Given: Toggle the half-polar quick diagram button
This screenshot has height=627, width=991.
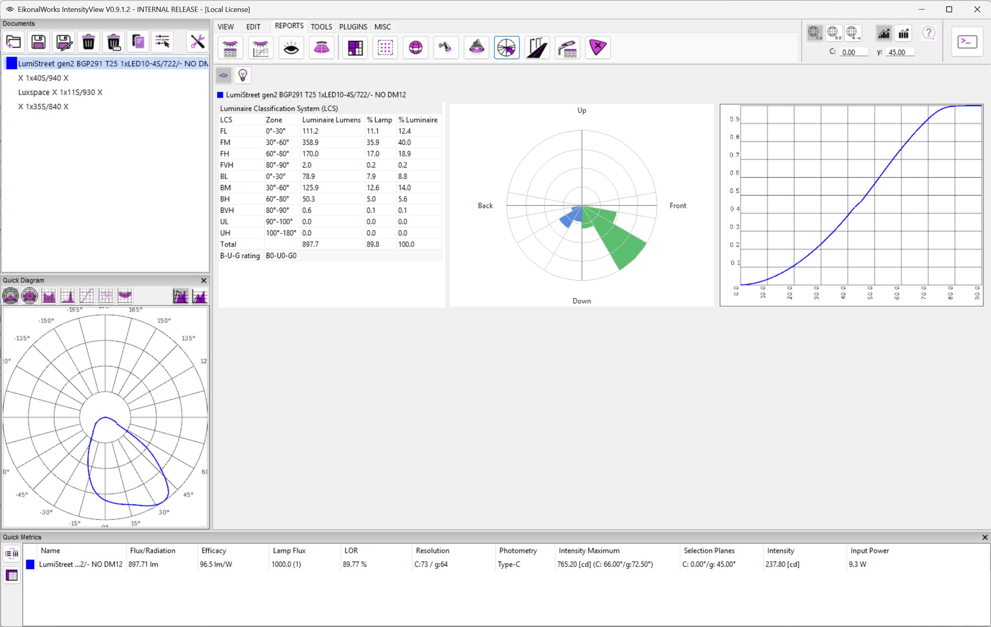Looking at the screenshot, I should pos(11,295).
